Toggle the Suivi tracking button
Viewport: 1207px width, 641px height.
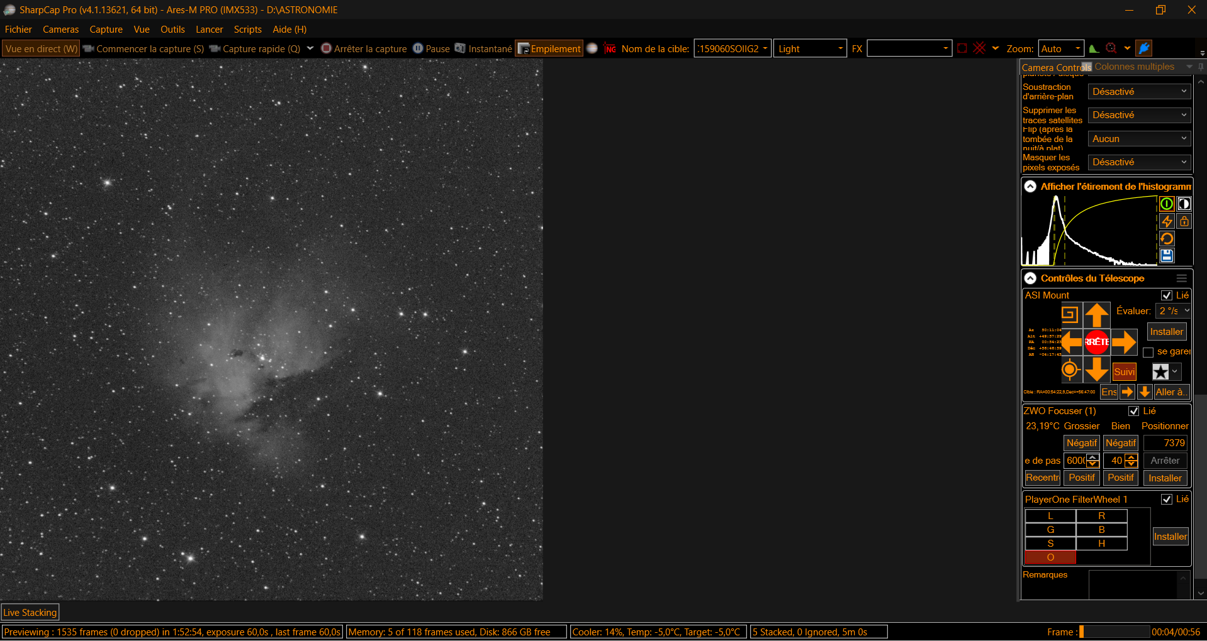tap(1124, 371)
